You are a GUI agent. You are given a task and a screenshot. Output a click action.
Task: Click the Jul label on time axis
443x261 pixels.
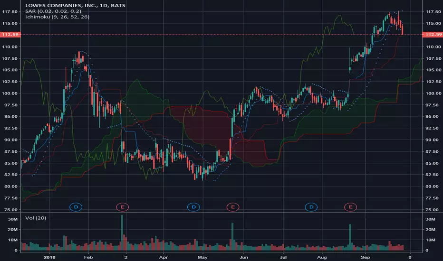(x=283, y=257)
